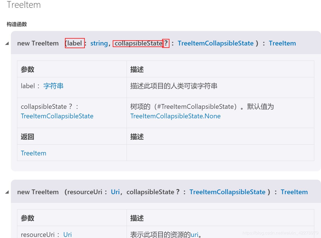Open TreeItemCollapsibleState link in second constructor header

point(227,192)
